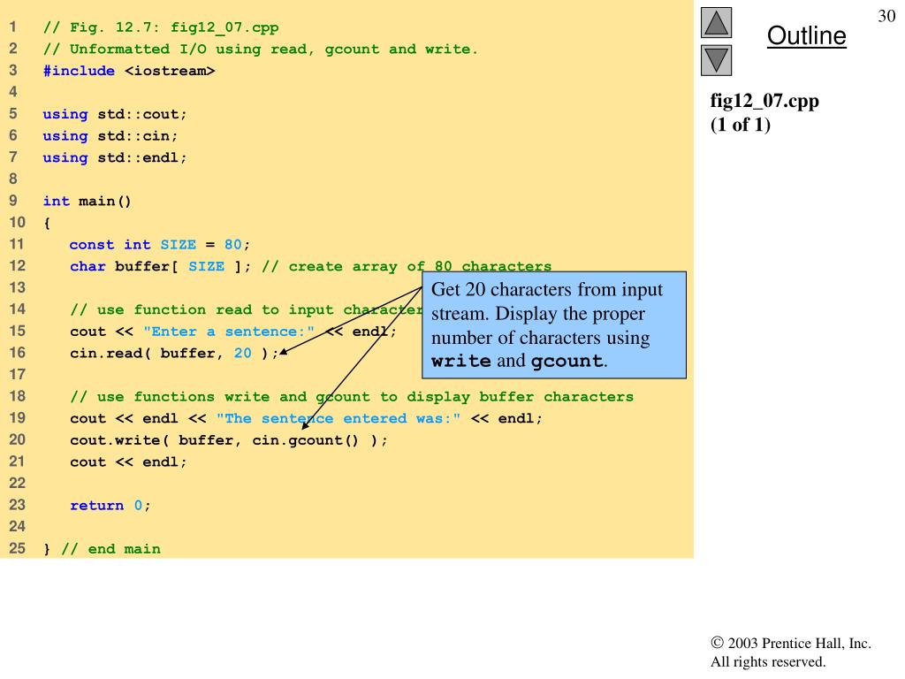Click the "using std::cout;" line
Screen dimensions: 905x679
pyautogui.click(x=115, y=114)
